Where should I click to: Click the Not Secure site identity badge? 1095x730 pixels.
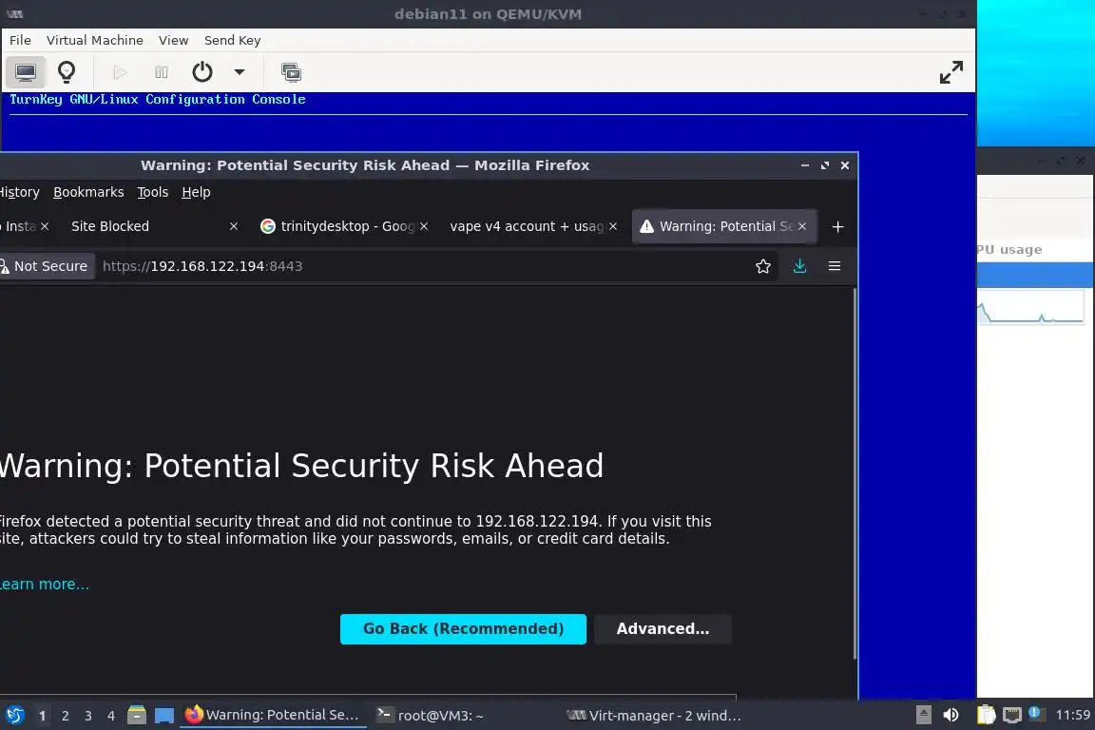(46, 266)
